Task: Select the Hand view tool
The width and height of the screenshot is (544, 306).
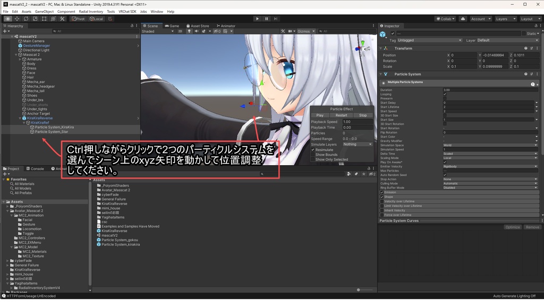Action: point(7,18)
